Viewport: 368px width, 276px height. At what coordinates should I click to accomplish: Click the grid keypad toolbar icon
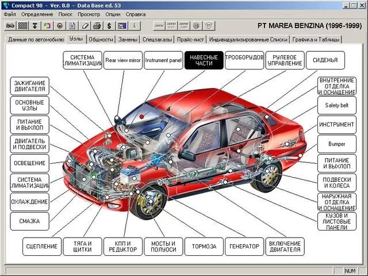(22, 25)
